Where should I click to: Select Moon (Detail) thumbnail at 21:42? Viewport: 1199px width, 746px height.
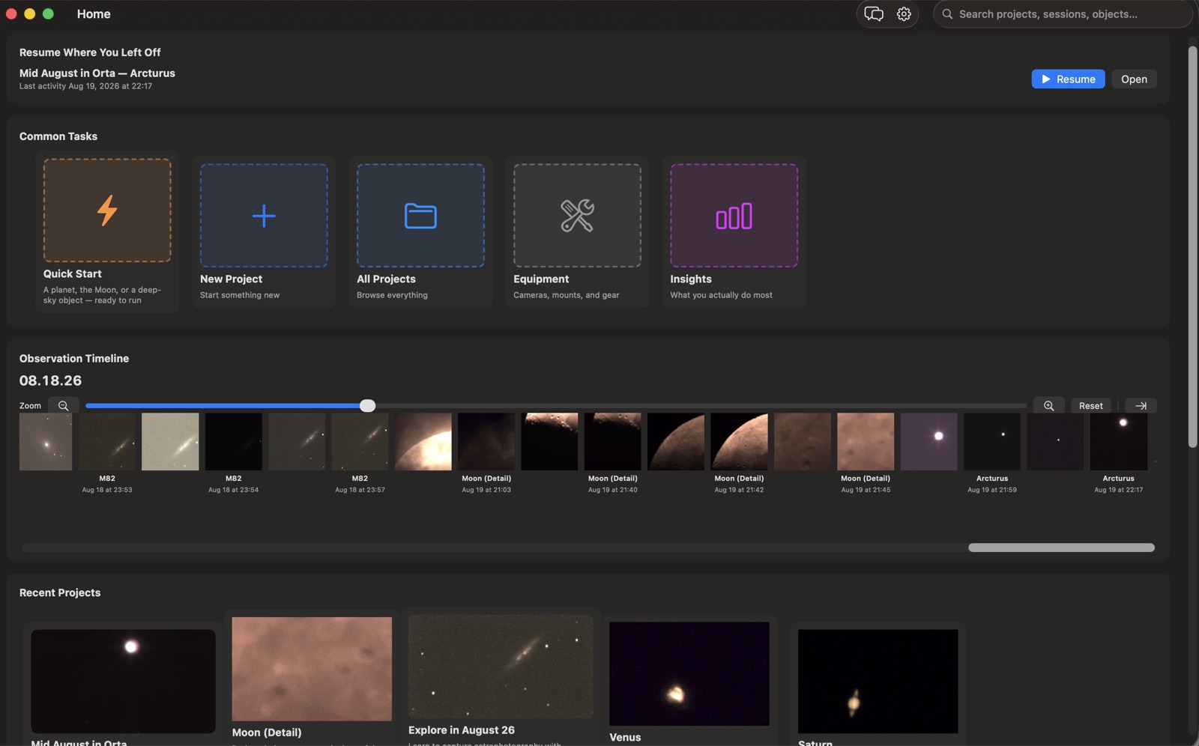pos(739,442)
